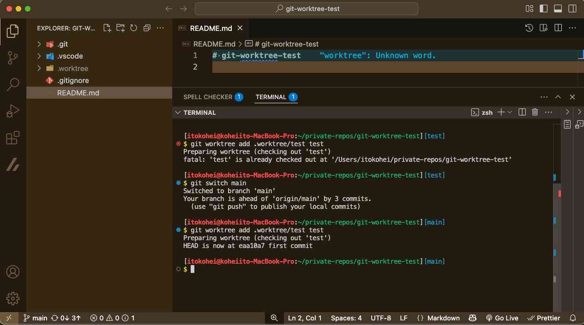This screenshot has width=584, height=325.
Task: Toggle the bottom panel layout button
Action: (558, 9)
